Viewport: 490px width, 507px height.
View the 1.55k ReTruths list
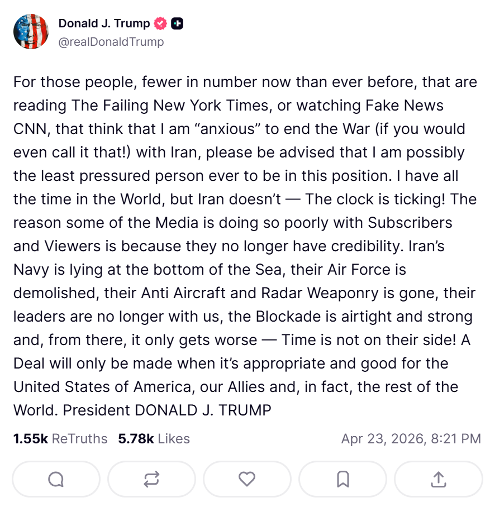[60, 439]
